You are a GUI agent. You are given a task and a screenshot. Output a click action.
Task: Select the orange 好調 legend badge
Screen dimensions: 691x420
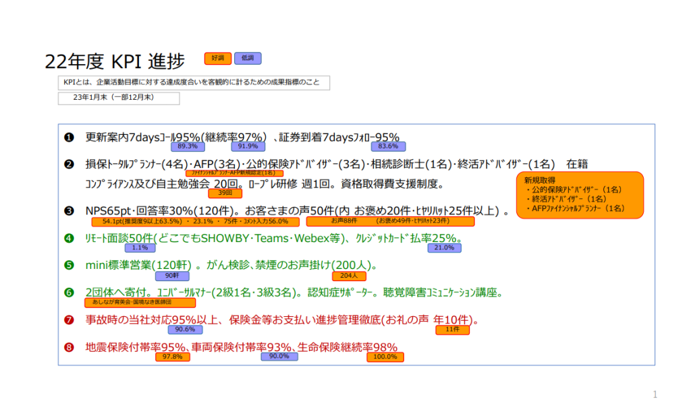217,59
